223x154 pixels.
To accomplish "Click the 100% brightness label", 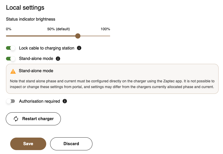I will (x=105, y=29).
